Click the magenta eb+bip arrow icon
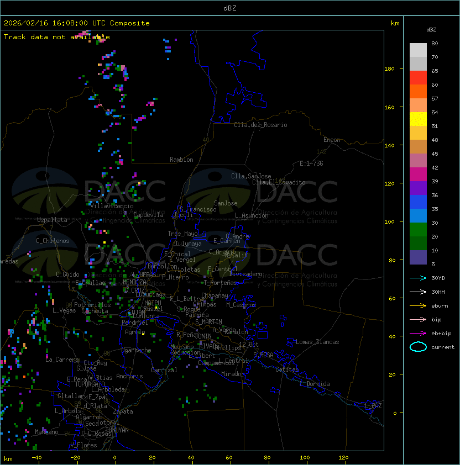This screenshot has height=465, width=460. pos(418,333)
